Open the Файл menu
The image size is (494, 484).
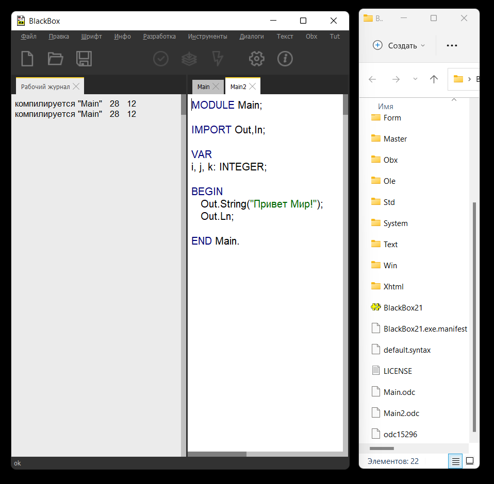[28, 37]
